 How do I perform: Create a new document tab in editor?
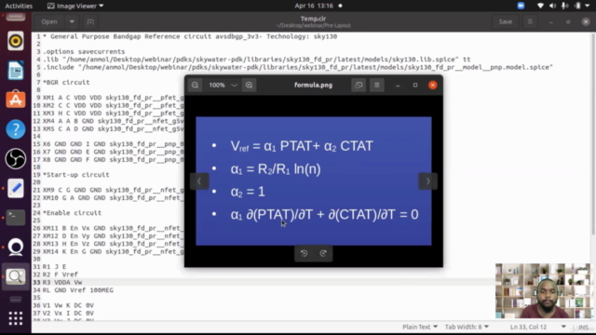point(90,21)
